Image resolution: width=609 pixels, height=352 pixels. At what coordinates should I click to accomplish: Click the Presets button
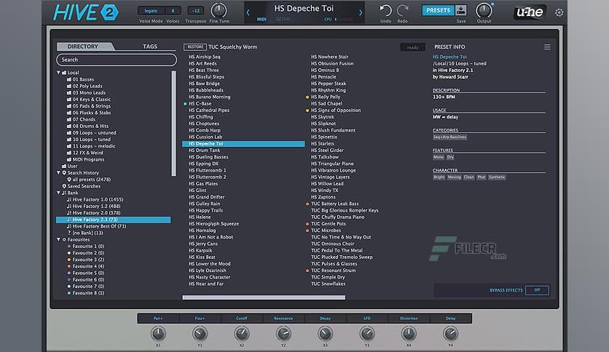[x=437, y=10]
